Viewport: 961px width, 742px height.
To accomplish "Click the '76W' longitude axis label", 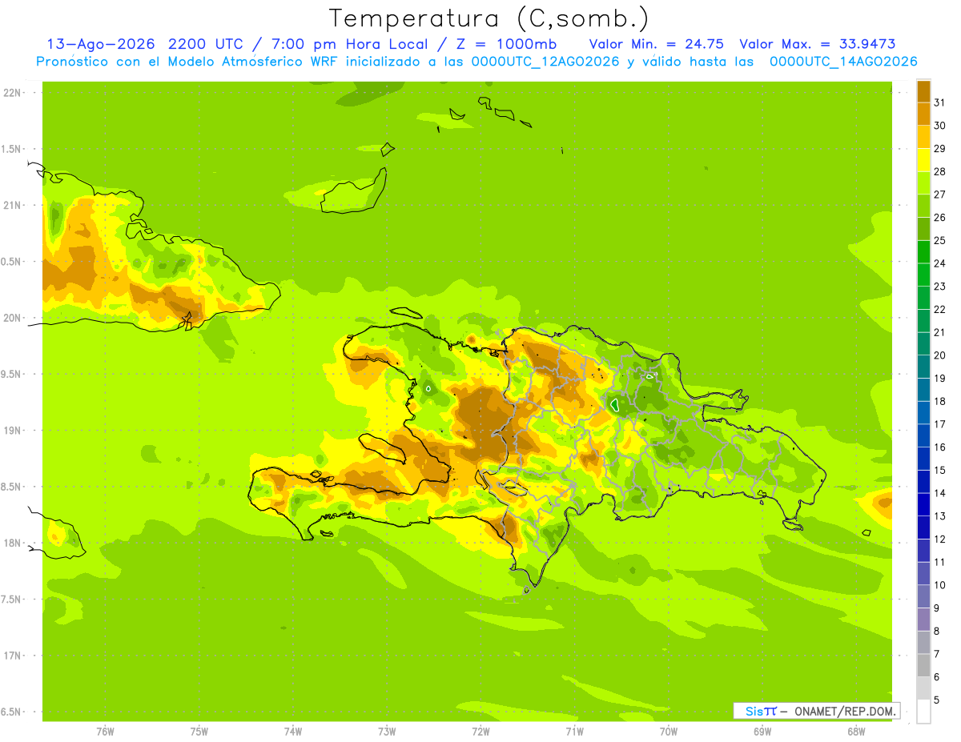I will coord(105,732).
